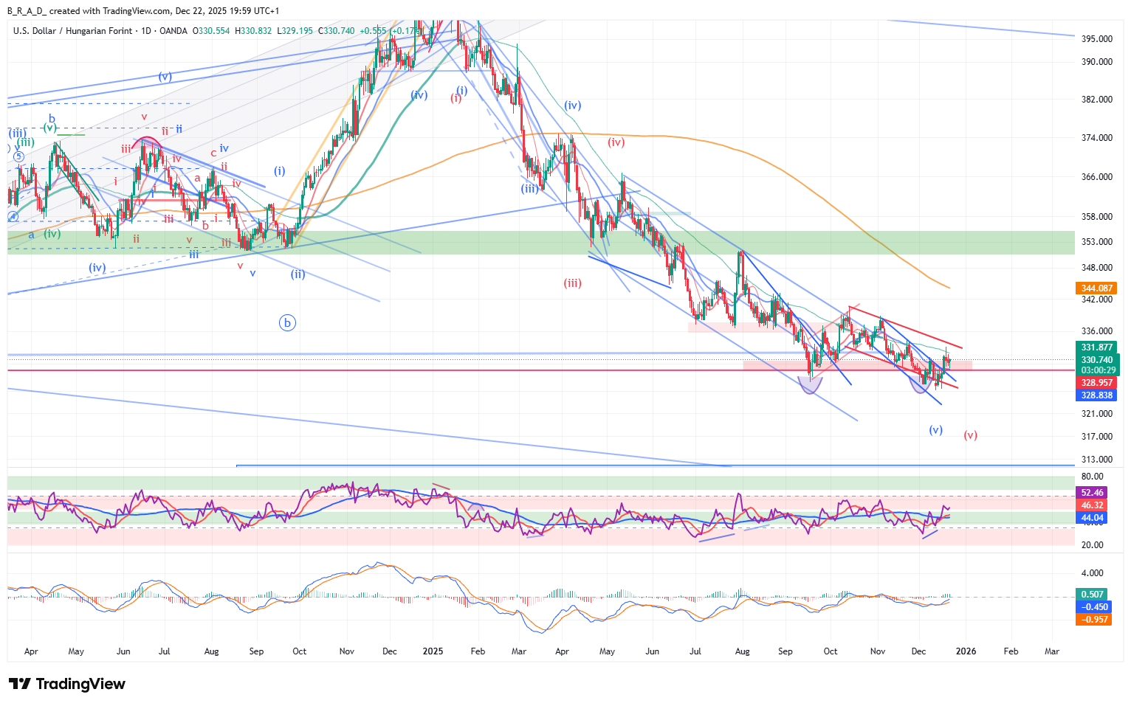Click the circled blue b wave marker
Viewport: 1131px width, 706px height.
click(x=287, y=322)
